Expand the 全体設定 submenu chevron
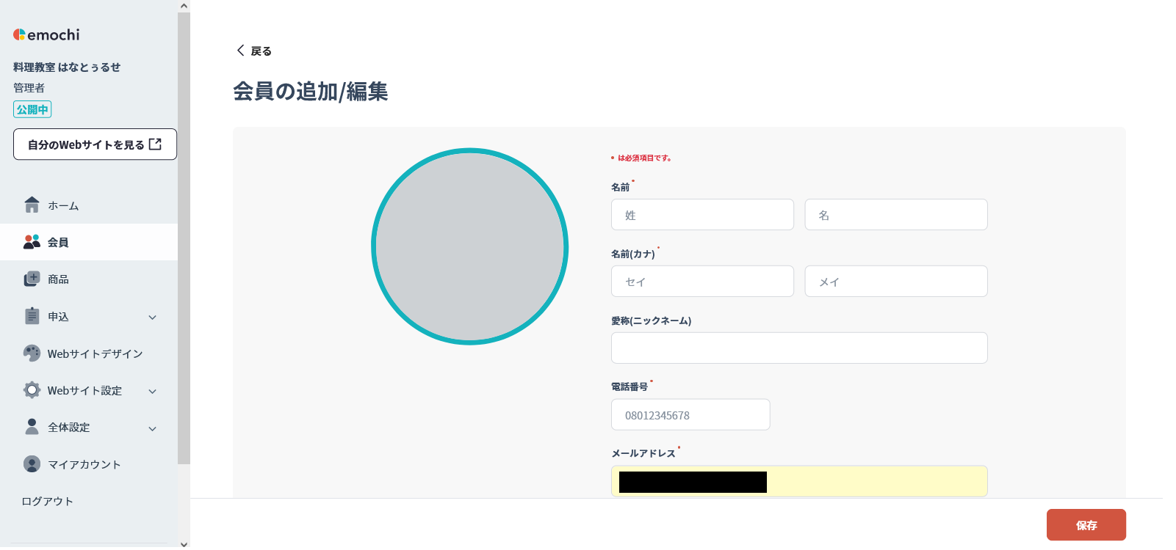1176x550 pixels. pyautogui.click(x=153, y=429)
